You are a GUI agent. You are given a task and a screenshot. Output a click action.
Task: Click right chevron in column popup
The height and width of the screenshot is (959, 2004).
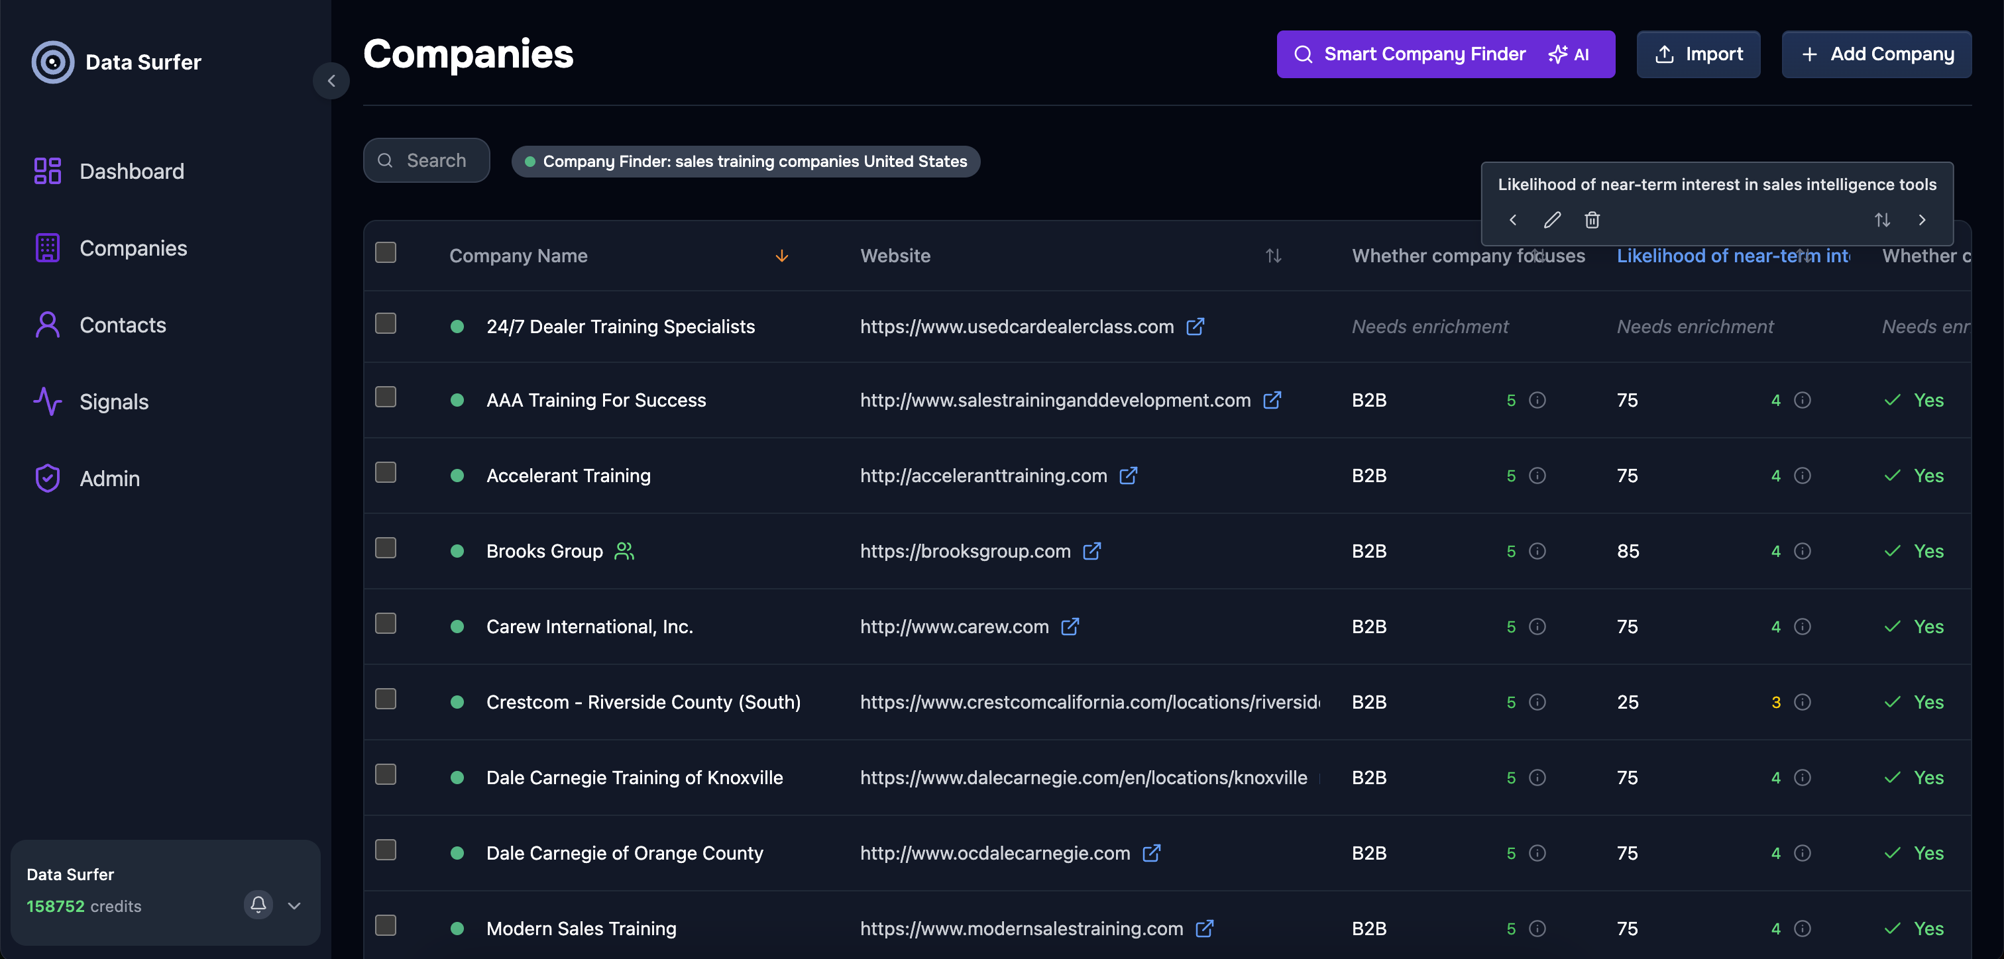(1922, 220)
